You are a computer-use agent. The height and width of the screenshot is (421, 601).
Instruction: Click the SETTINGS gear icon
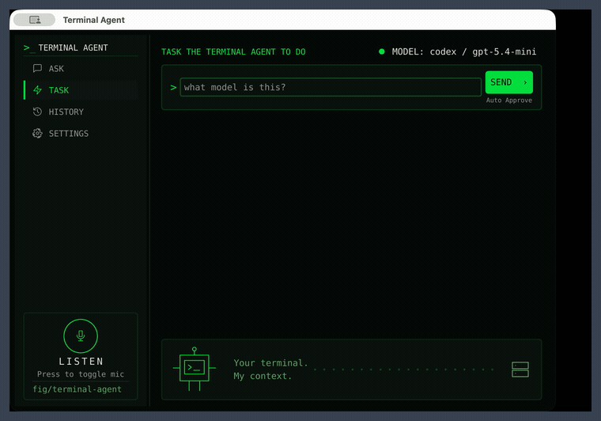click(x=37, y=134)
